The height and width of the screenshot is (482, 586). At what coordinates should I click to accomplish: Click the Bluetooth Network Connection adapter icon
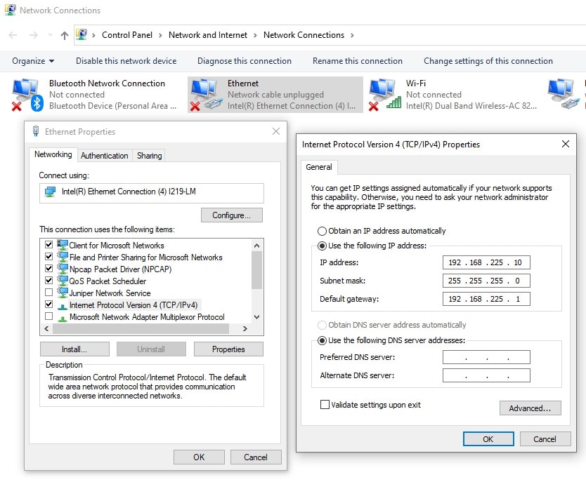pos(27,95)
